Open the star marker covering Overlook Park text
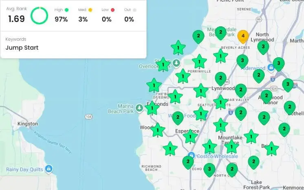The width and height of the screenshot is (304, 190). click(x=163, y=65)
